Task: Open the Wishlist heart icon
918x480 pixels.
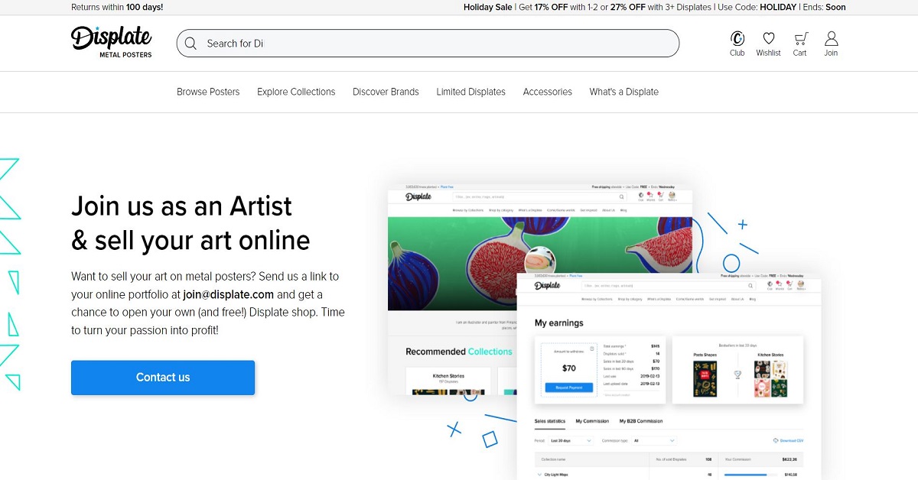Action: click(768, 40)
